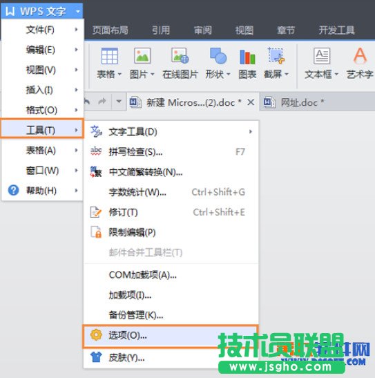This screenshot has height=378, width=375.
Task: Choose 皮肤(Y)... entry
Action: pos(171,357)
